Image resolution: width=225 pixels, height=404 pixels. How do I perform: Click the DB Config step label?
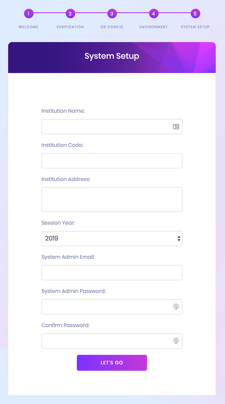click(112, 27)
